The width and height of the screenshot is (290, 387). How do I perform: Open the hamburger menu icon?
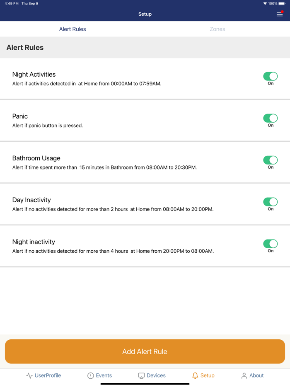point(280,14)
